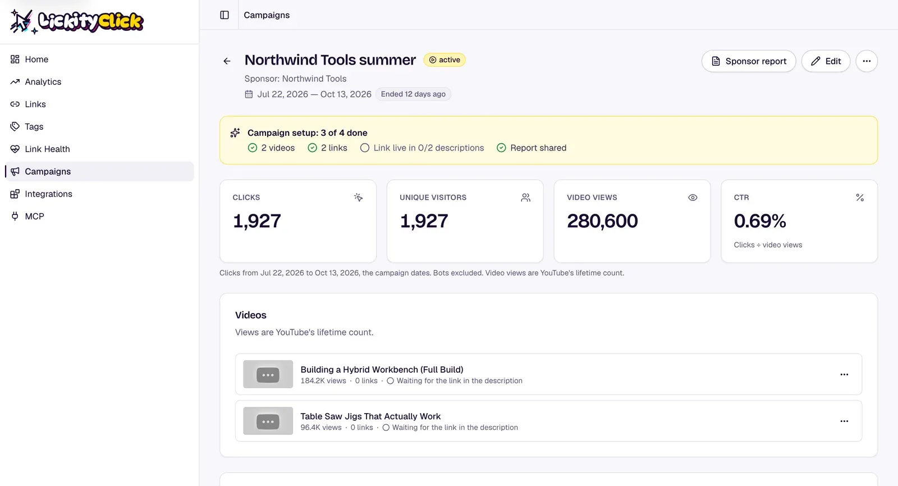Edit the Northwind Tools summer campaign
This screenshot has height=486, width=898.
click(x=826, y=61)
